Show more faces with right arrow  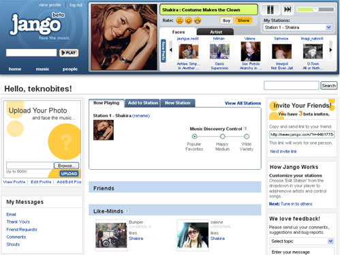(x=330, y=50)
